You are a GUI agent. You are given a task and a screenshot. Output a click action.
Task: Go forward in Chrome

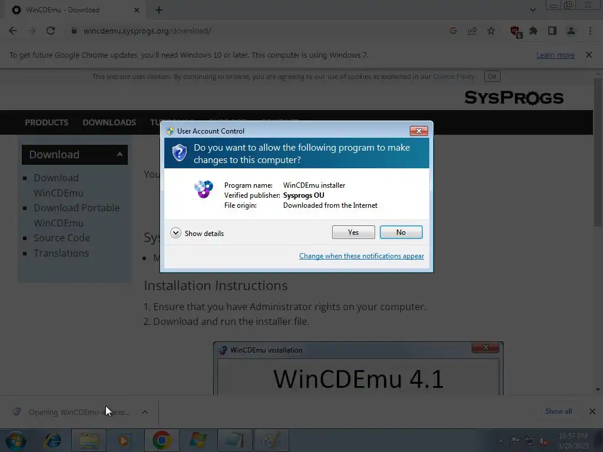pyautogui.click(x=32, y=31)
